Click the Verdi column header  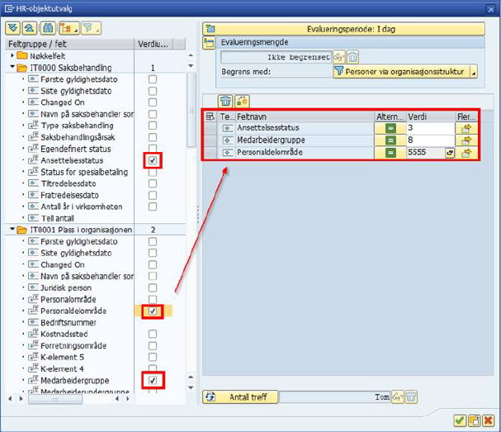click(431, 116)
